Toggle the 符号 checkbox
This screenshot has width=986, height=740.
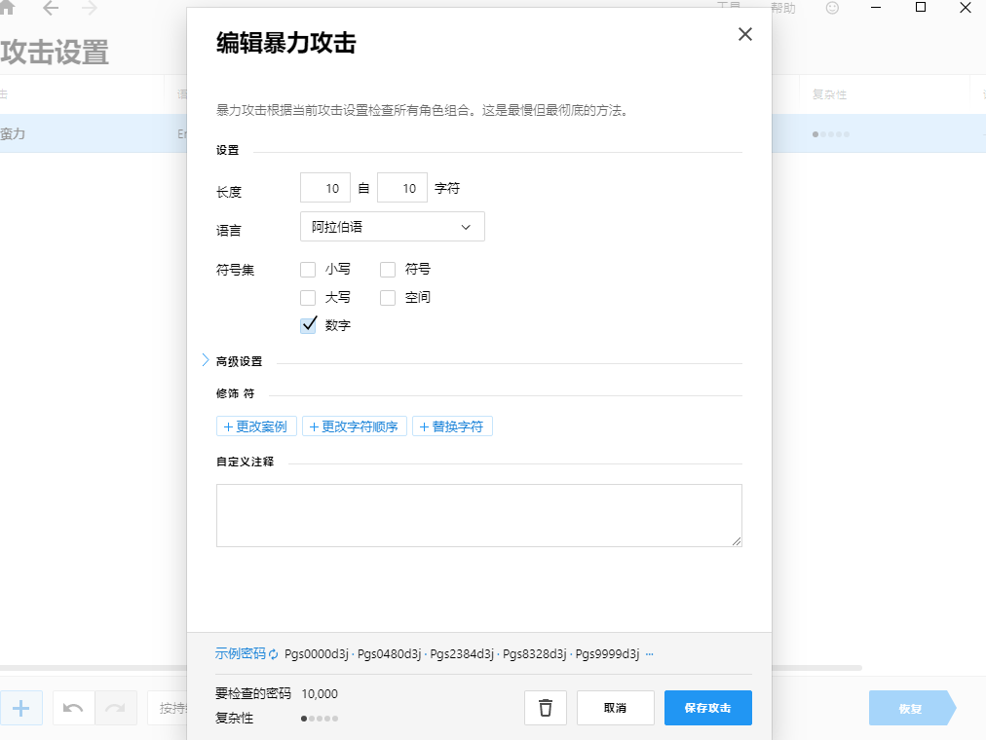coord(388,270)
